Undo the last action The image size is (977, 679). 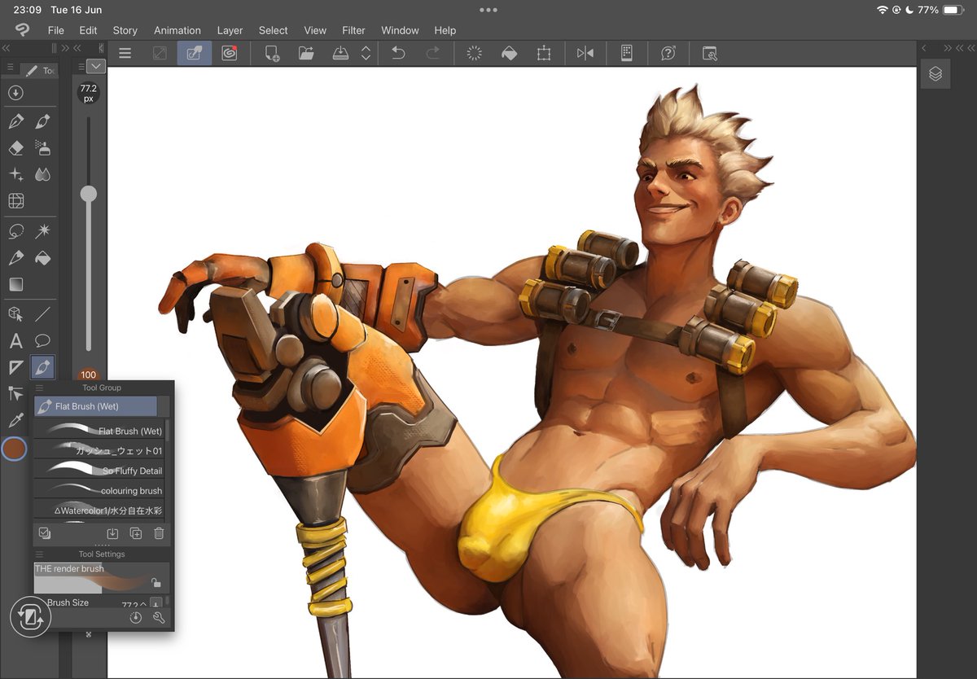coord(398,54)
